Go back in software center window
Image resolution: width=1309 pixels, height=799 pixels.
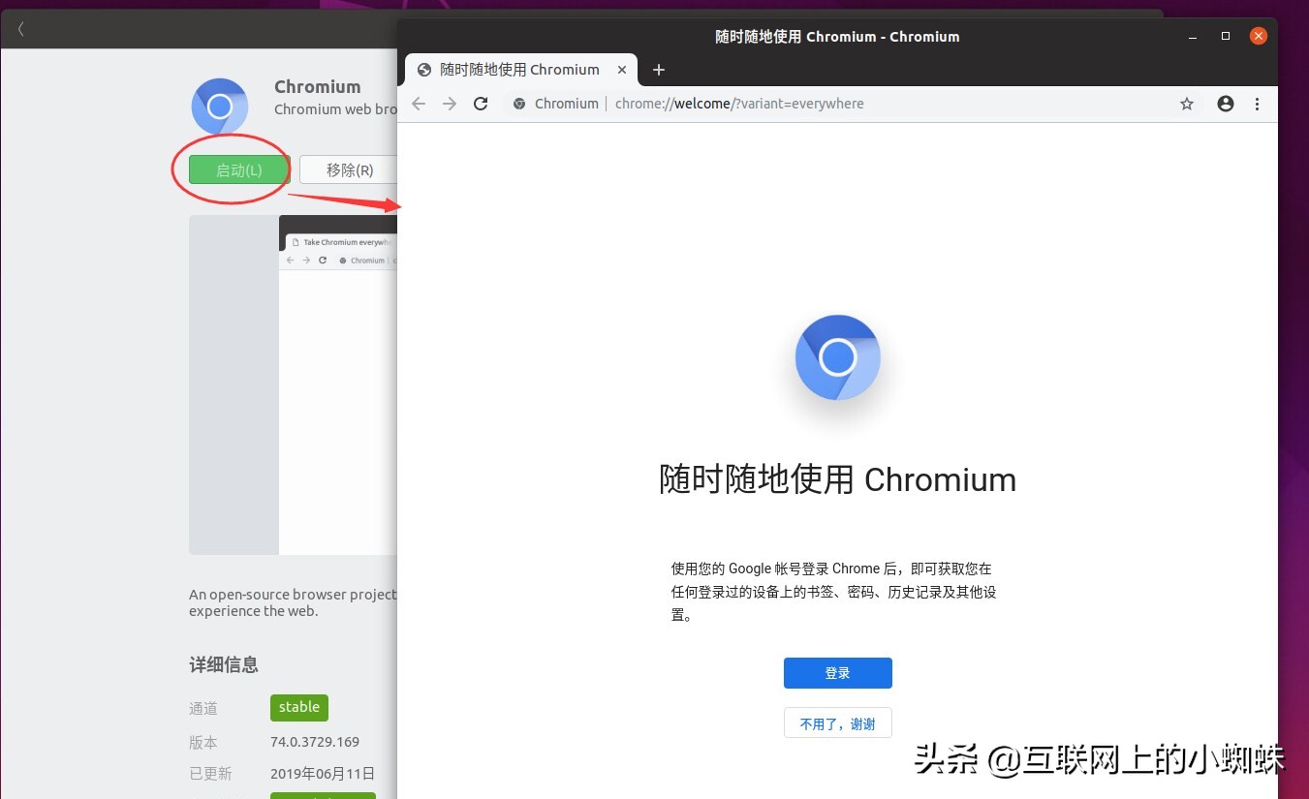tap(21, 29)
